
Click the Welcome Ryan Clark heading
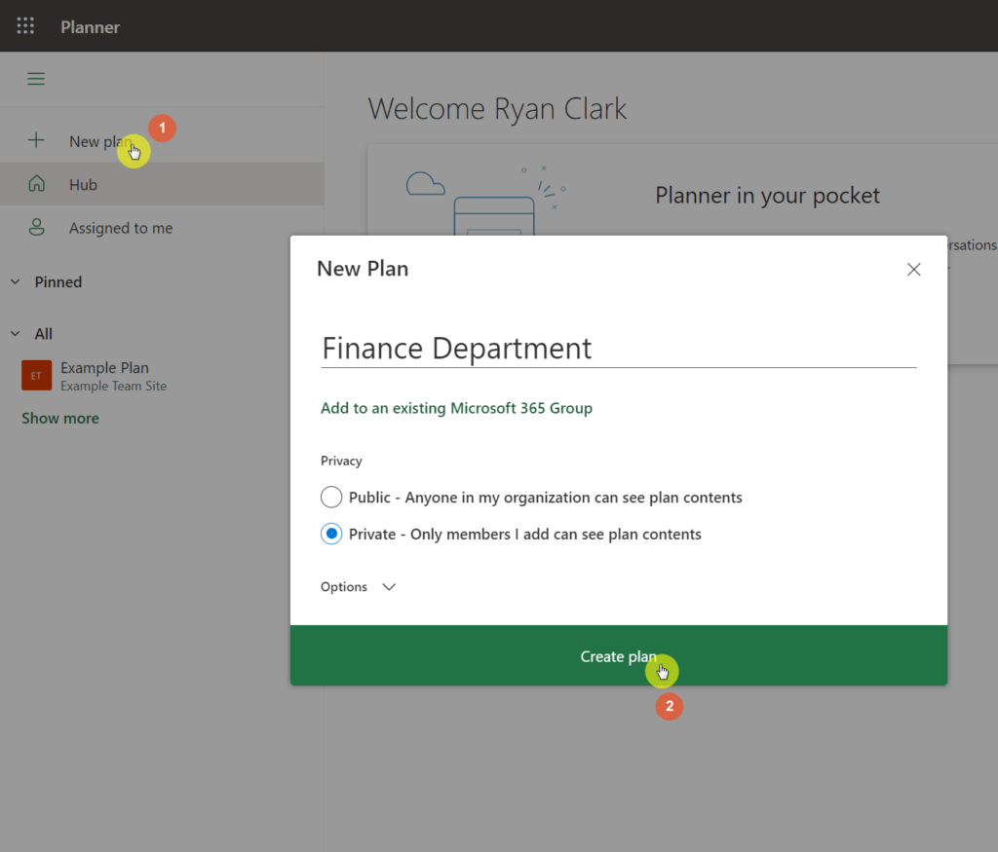(497, 109)
